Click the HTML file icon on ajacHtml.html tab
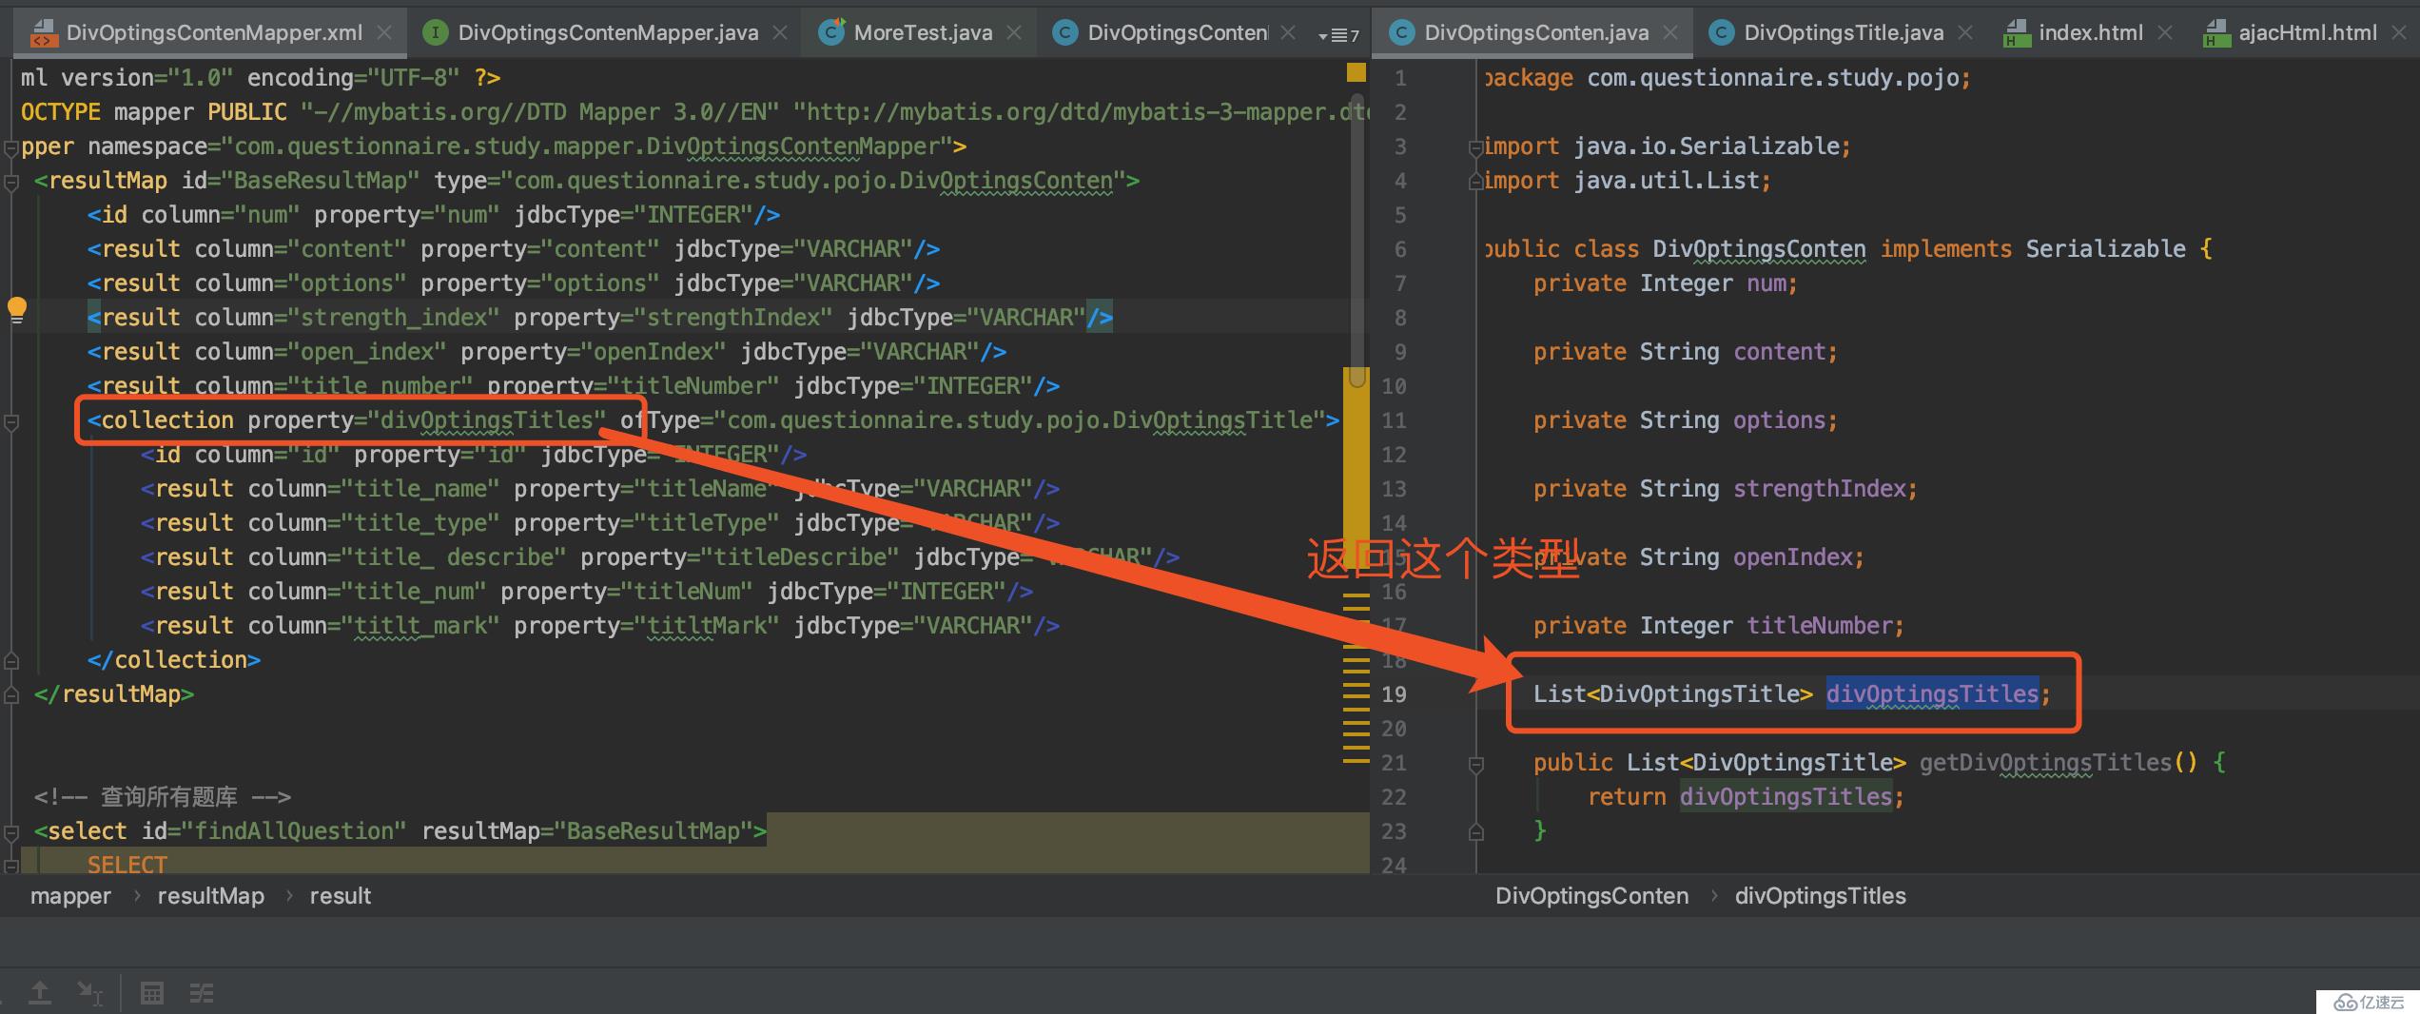 coord(2217,33)
